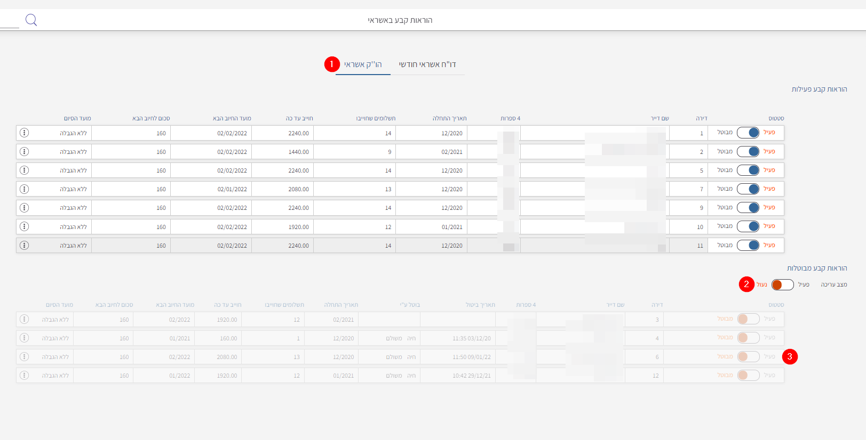Image resolution: width=866 pixels, height=440 pixels.
Task: Toggle status switch for cancelled apartment 6
Action: click(x=748, y=357)
